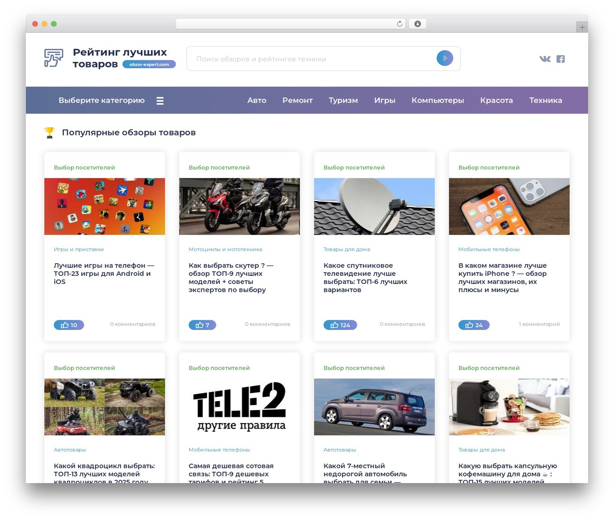Viewport: 614px width, 520px height.
Task: Open 0 комментариев on games article
Action: [133, 324]
